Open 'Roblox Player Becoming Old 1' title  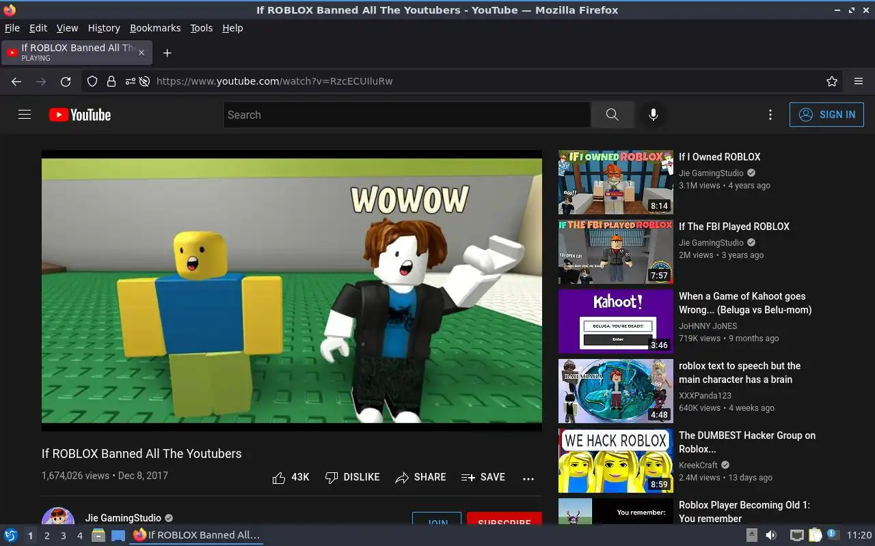coord(744,512)
